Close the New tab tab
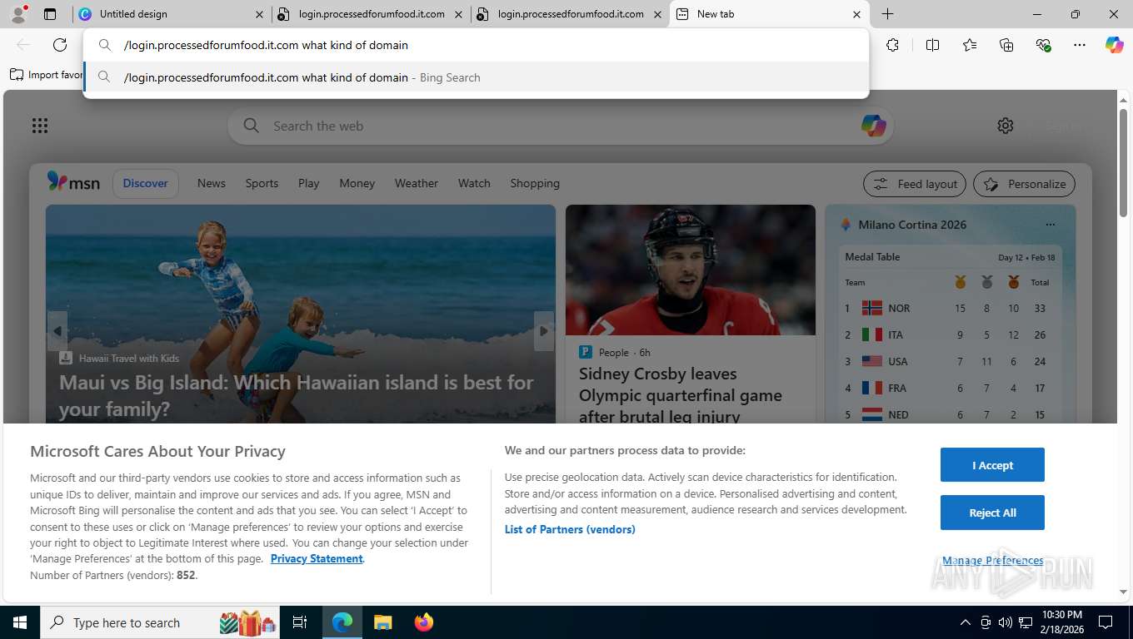The width and height of the screenshot is (1133, 639). (x=856, y=14)
